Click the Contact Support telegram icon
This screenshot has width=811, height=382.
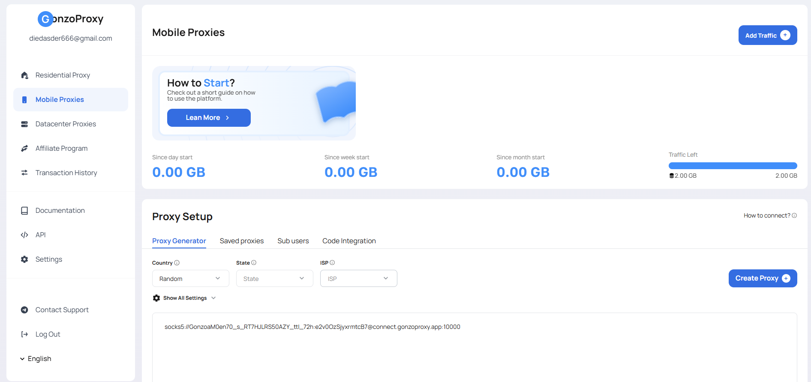click(x=24, y=310)
